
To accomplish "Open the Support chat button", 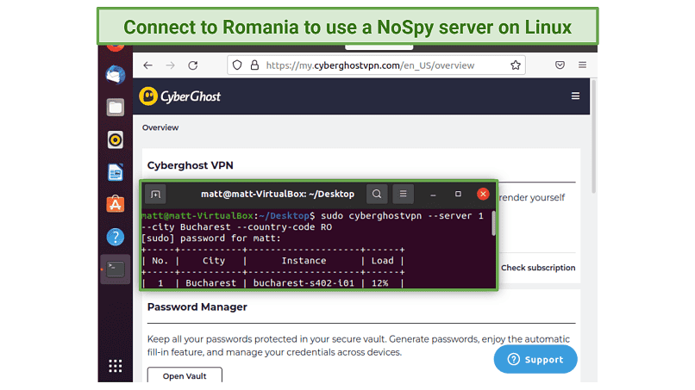I will pos(535,360).
